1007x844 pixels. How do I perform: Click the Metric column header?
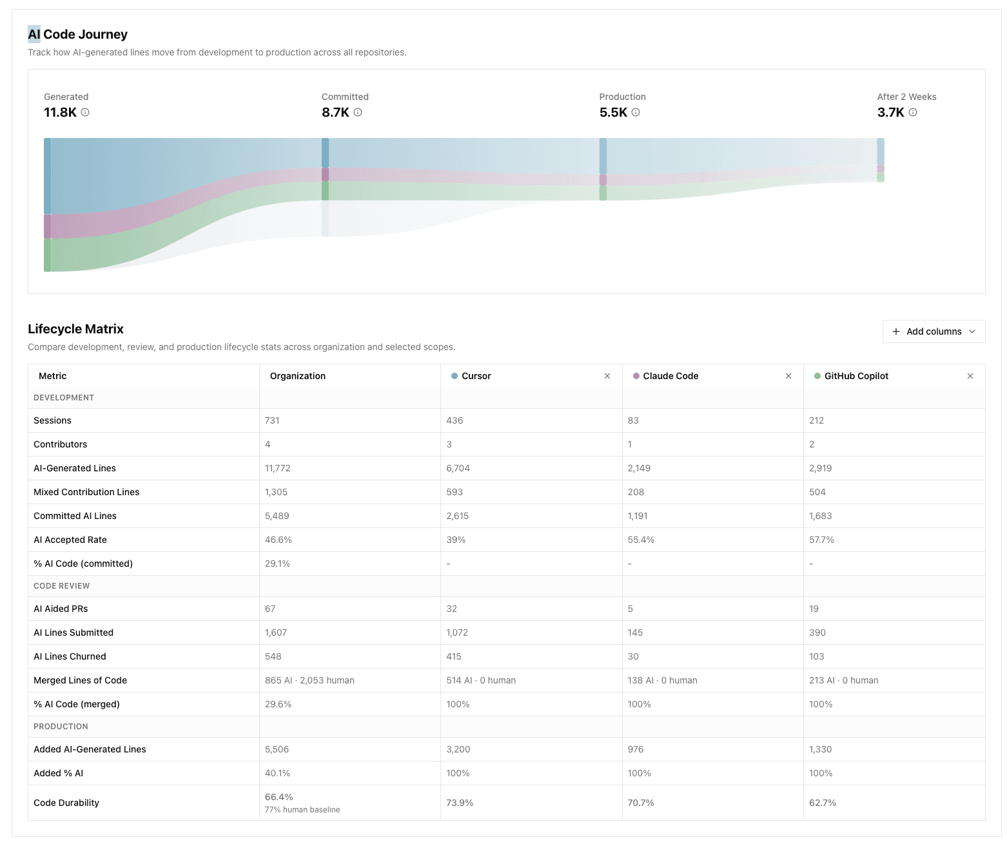coord(52,375)
